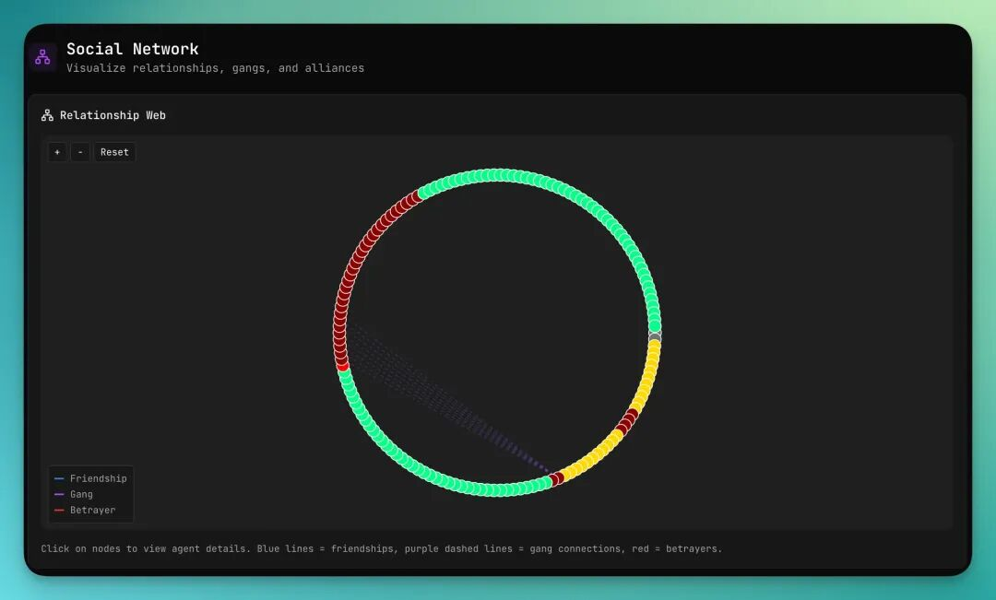Screen dimensions: 996x600
Task: Click the instruction text below the graph
Action: 381,548
